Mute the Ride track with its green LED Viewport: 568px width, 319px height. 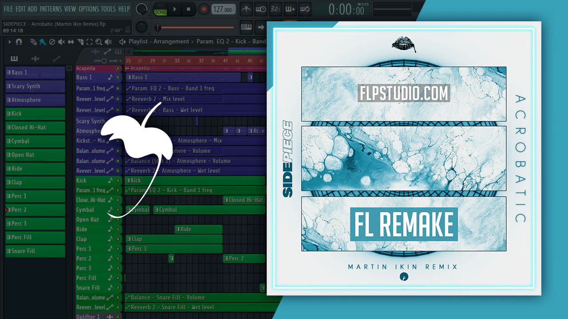coord(118,230)
